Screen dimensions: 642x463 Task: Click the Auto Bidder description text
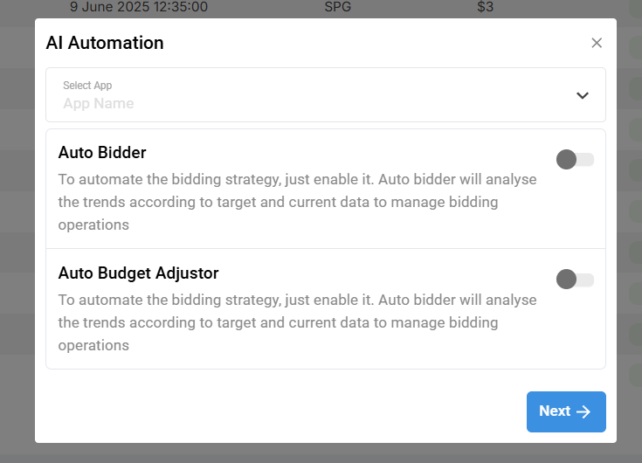tap(297, 202)
